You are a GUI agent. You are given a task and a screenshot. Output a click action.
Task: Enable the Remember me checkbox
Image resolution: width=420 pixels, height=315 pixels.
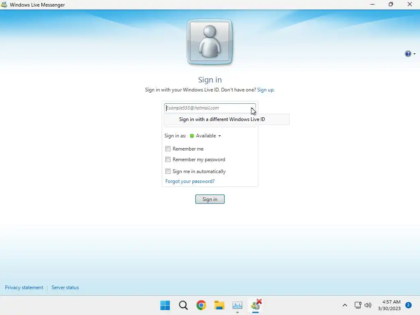pos(168,148)
